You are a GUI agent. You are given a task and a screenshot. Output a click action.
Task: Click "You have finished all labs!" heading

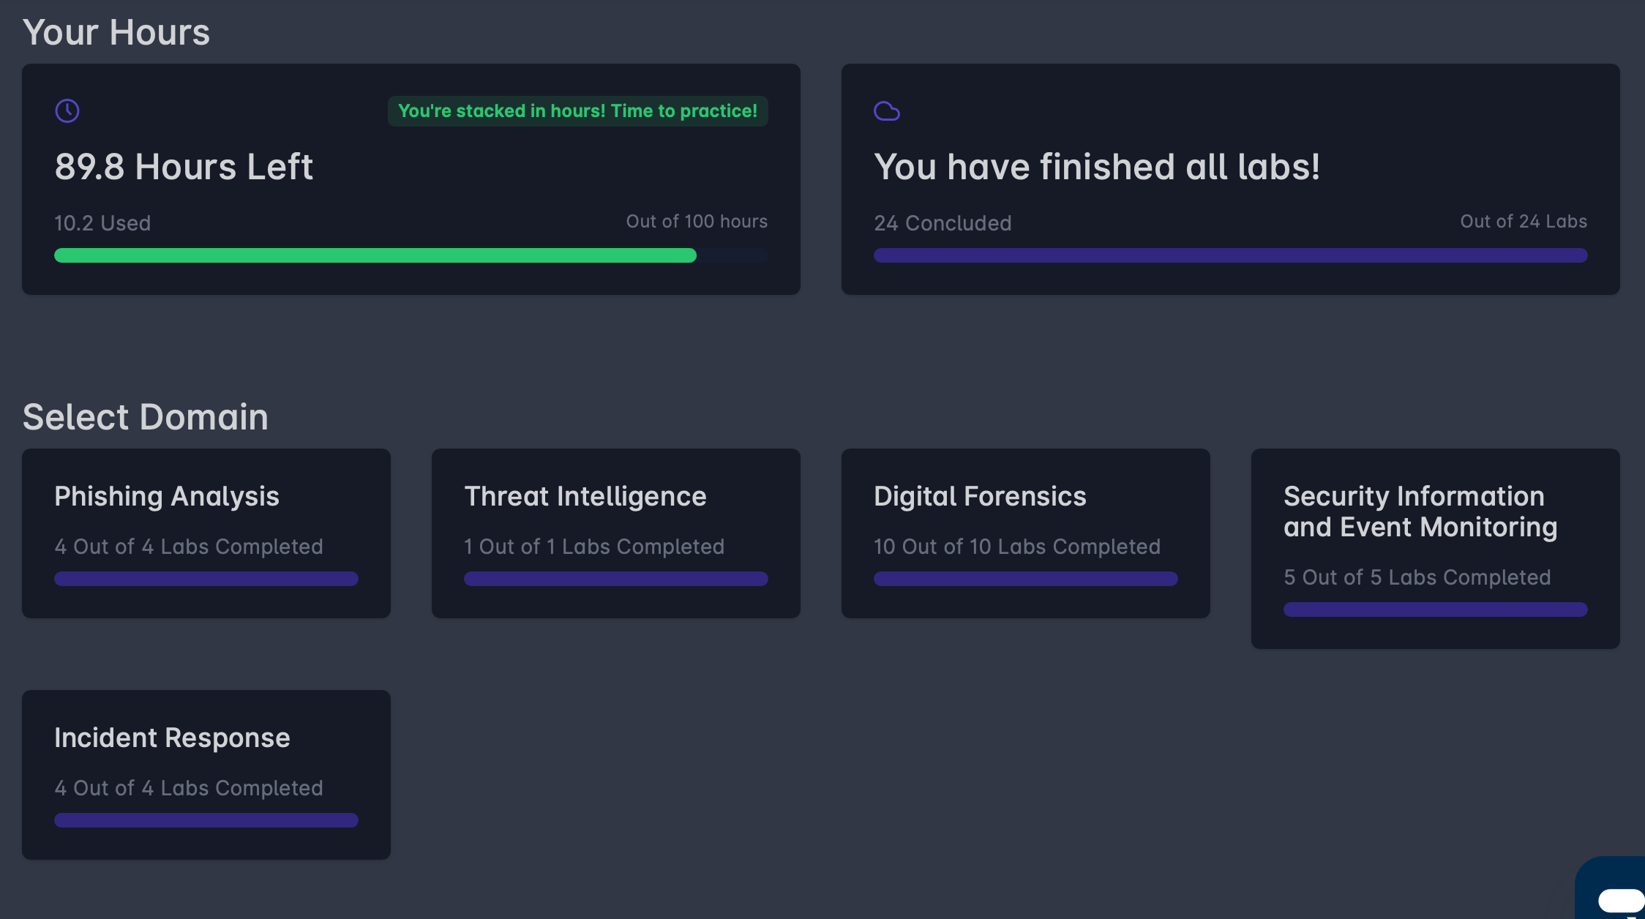coord(1097,167)
